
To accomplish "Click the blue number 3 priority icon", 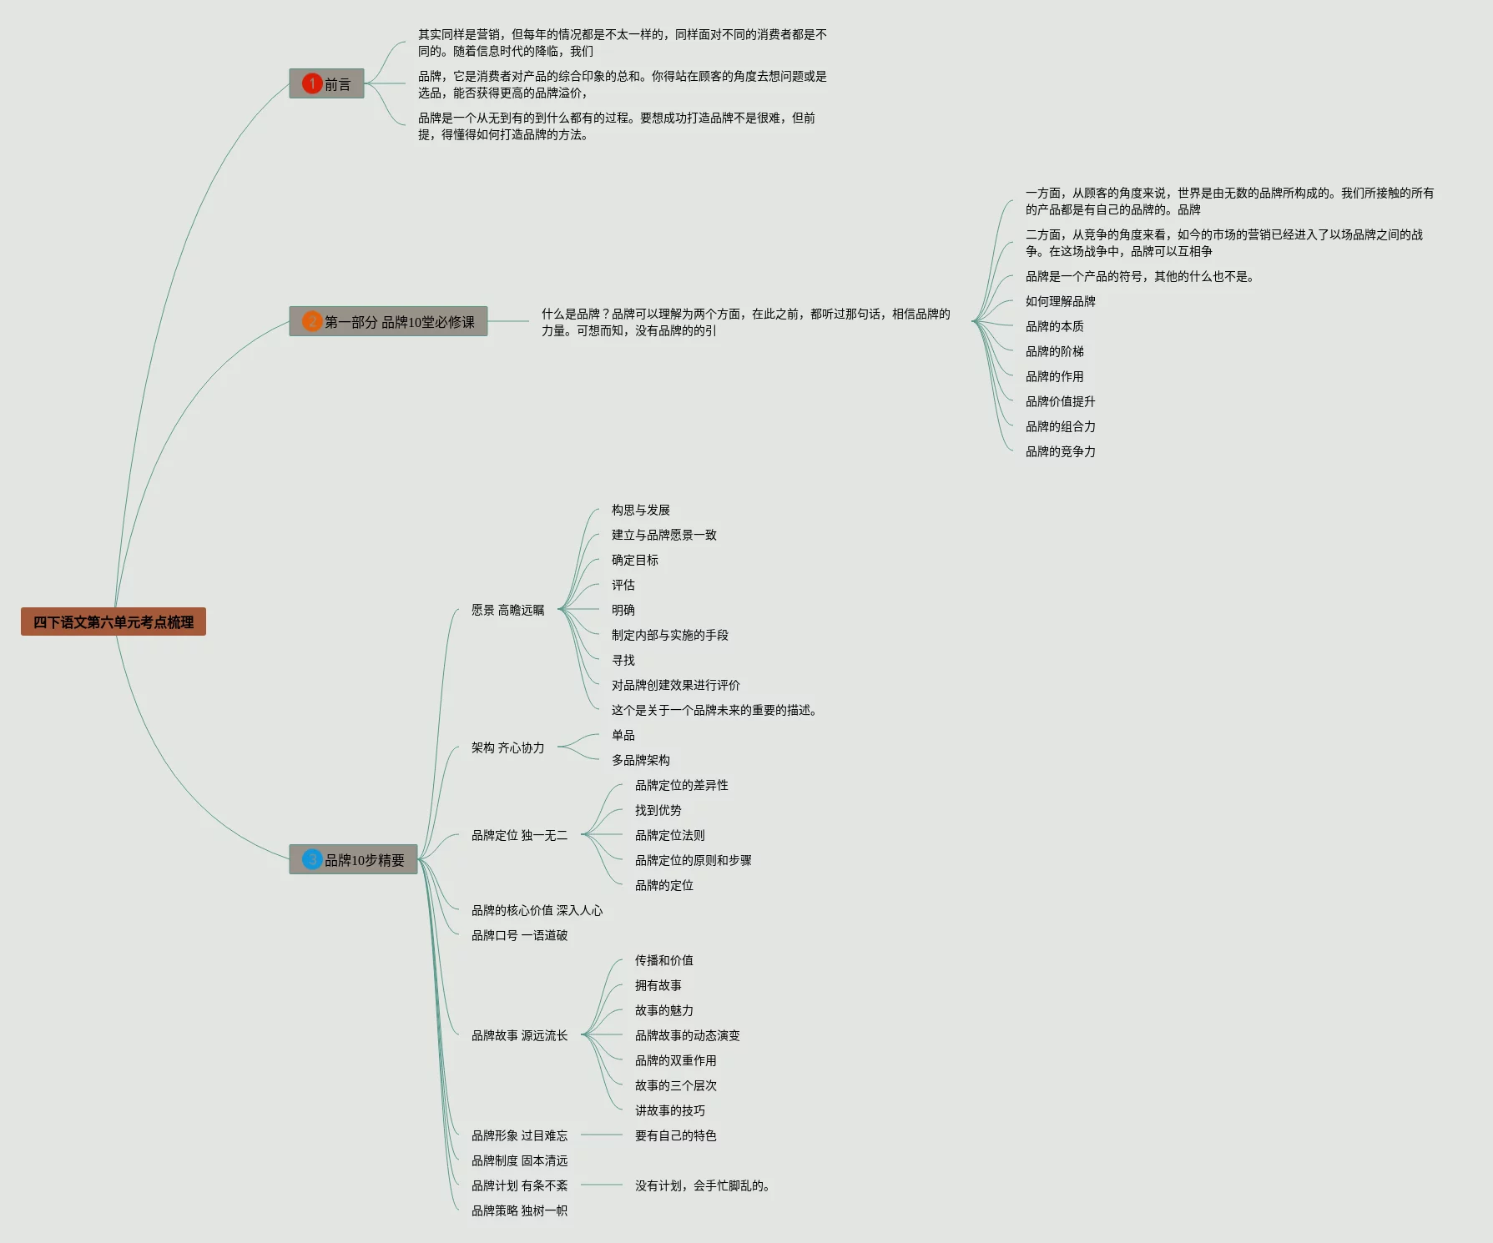I will [312, 859].
